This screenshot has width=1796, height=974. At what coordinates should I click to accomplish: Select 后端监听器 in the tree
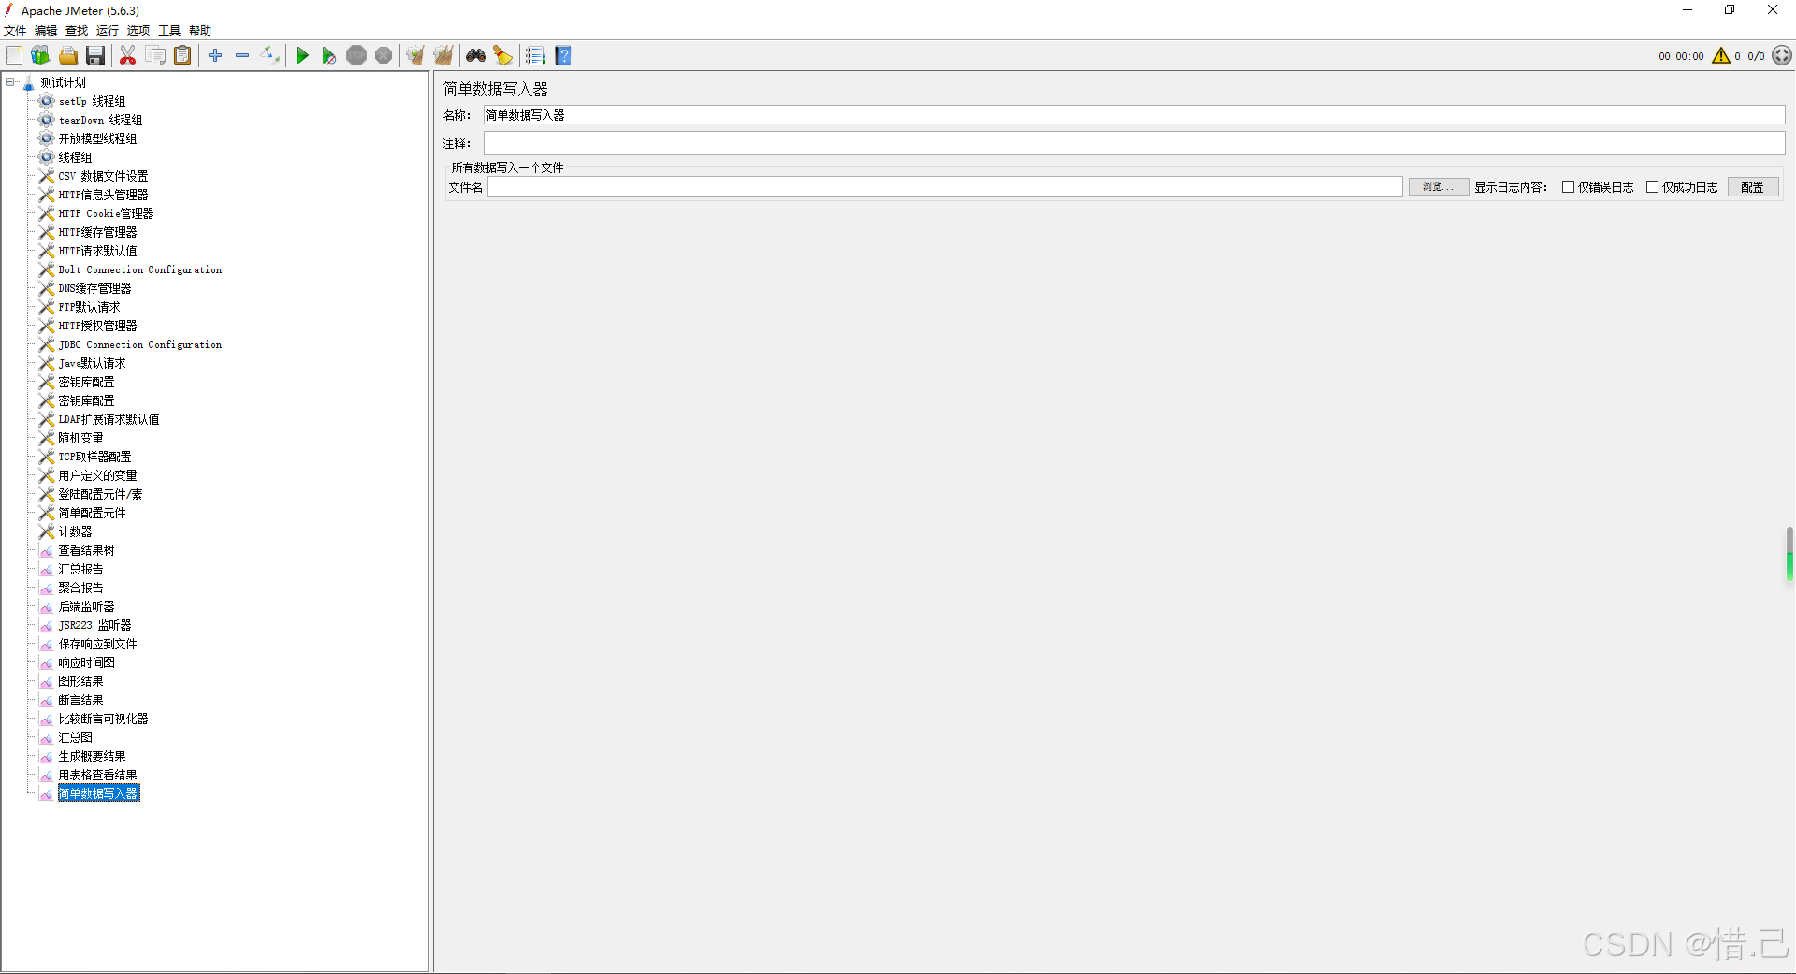(86, 606)
